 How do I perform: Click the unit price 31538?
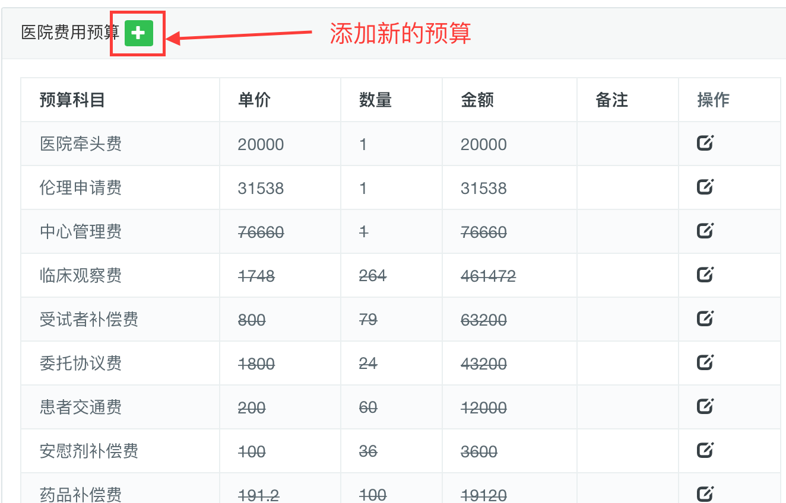click(x=261, y=189)
